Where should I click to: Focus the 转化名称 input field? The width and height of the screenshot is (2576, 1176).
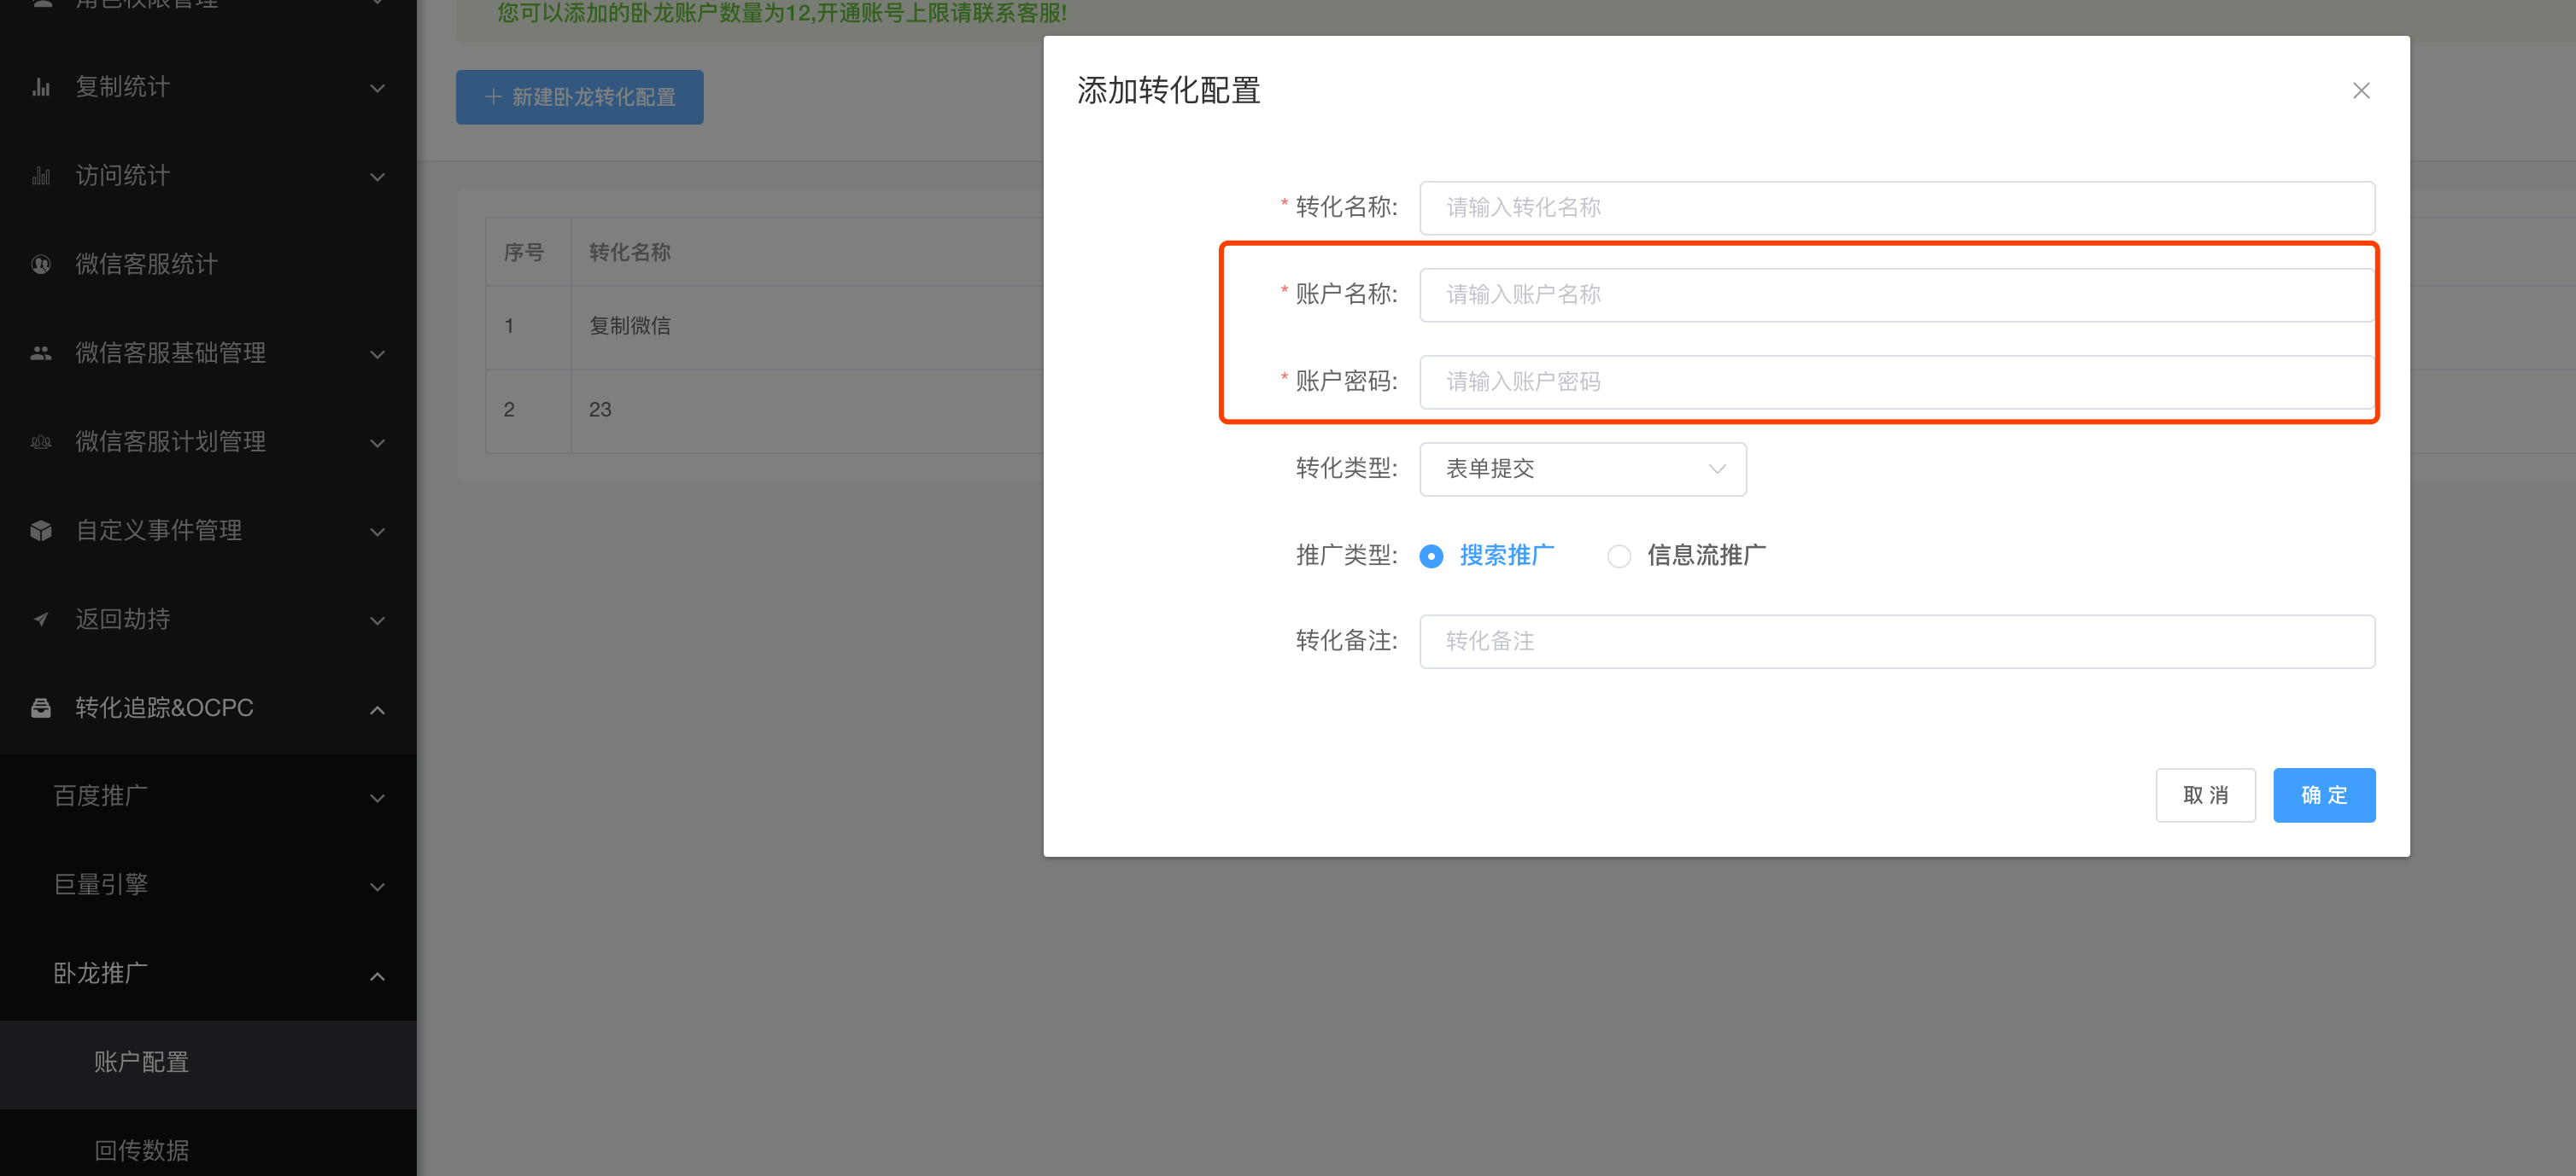point(1897,208)
